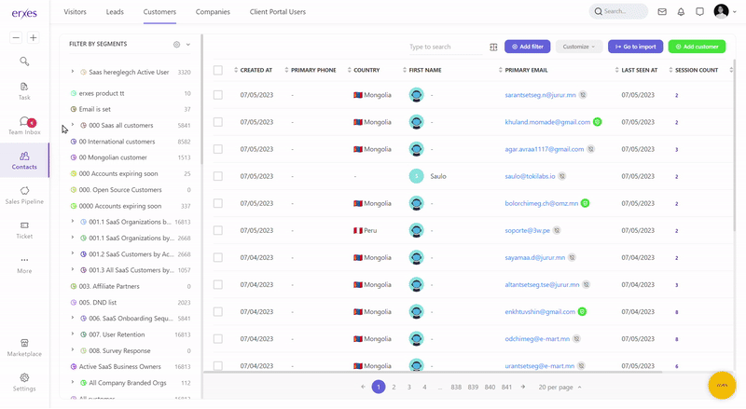The width and height of the screenshot is (746, 409).
Task: Open the yellow messenger widget bubble
Action: click(x=722, y=385)
